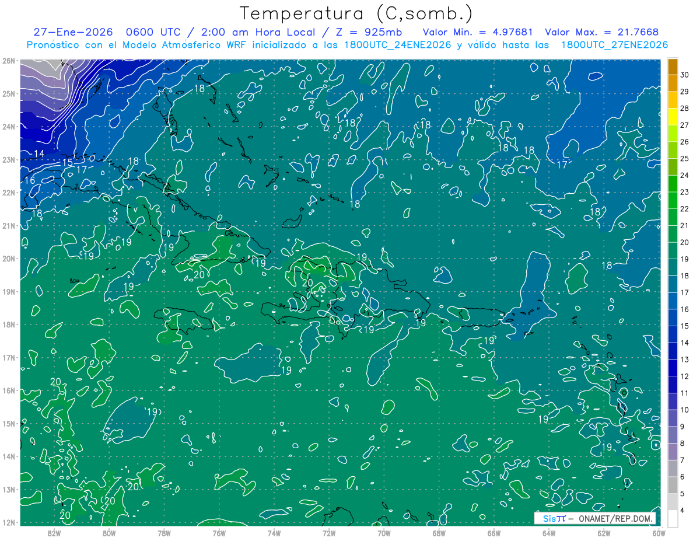
Task: Click the gray legend swatch between 5 and 6
Action: click(673, 485)
